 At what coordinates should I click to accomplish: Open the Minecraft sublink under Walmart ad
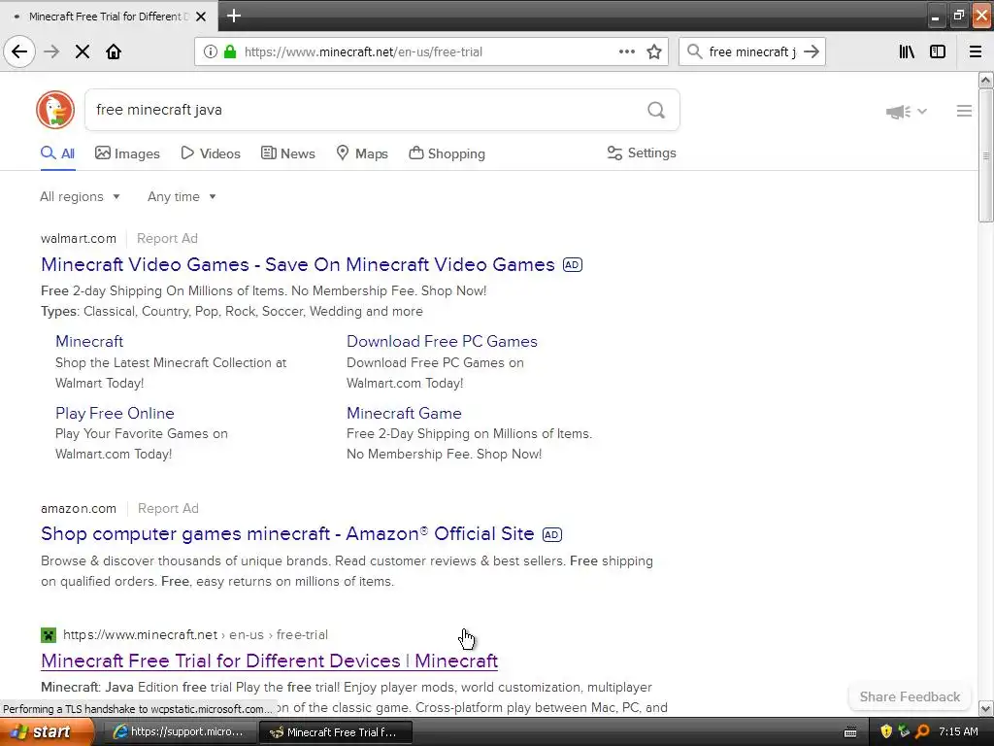pos(89,341)
